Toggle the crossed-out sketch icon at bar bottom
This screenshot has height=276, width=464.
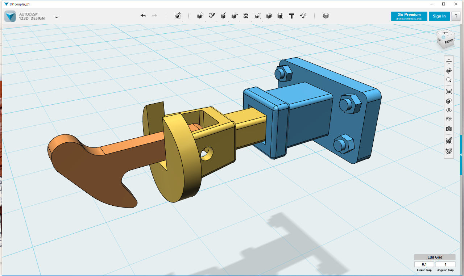click(449, 151)
